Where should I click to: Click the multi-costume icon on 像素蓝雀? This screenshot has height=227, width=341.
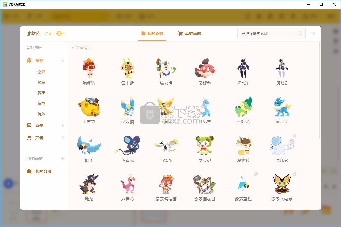pyautogui.click(x=256, y=174)
